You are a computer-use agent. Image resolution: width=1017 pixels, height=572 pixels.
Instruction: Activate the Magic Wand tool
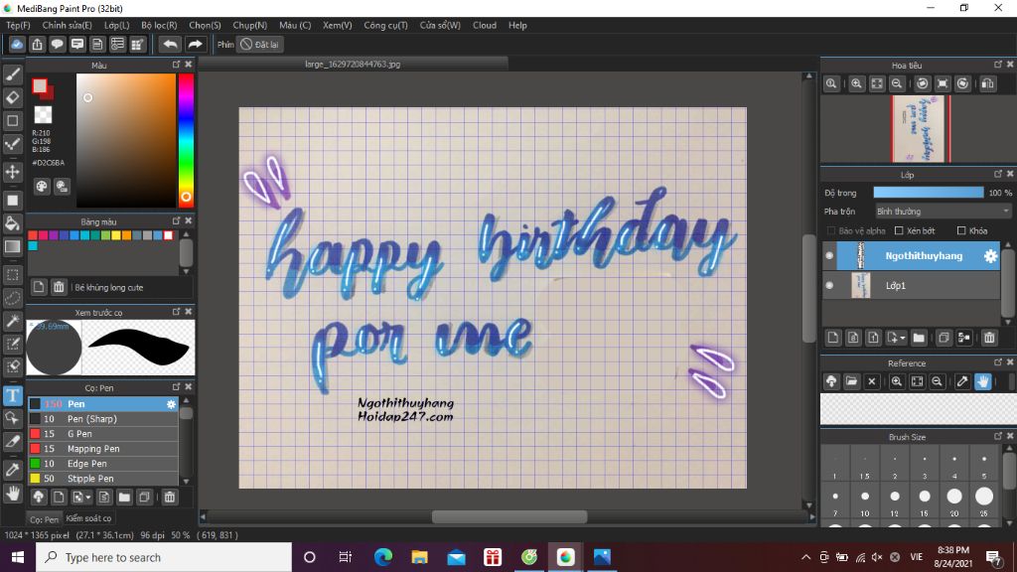click(12, 321)
